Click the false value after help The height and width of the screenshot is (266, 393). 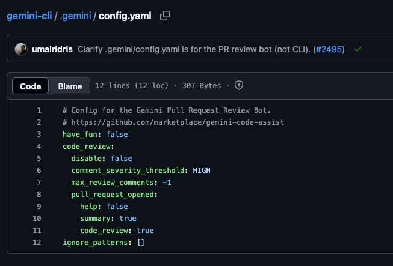coord(117,206)
